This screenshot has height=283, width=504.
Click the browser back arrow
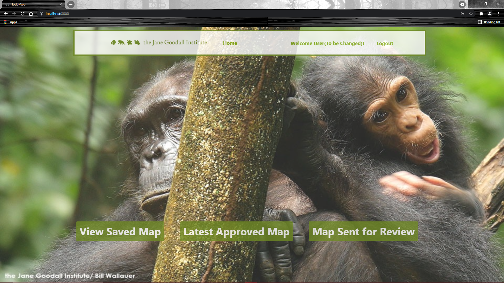pos(6,14)
